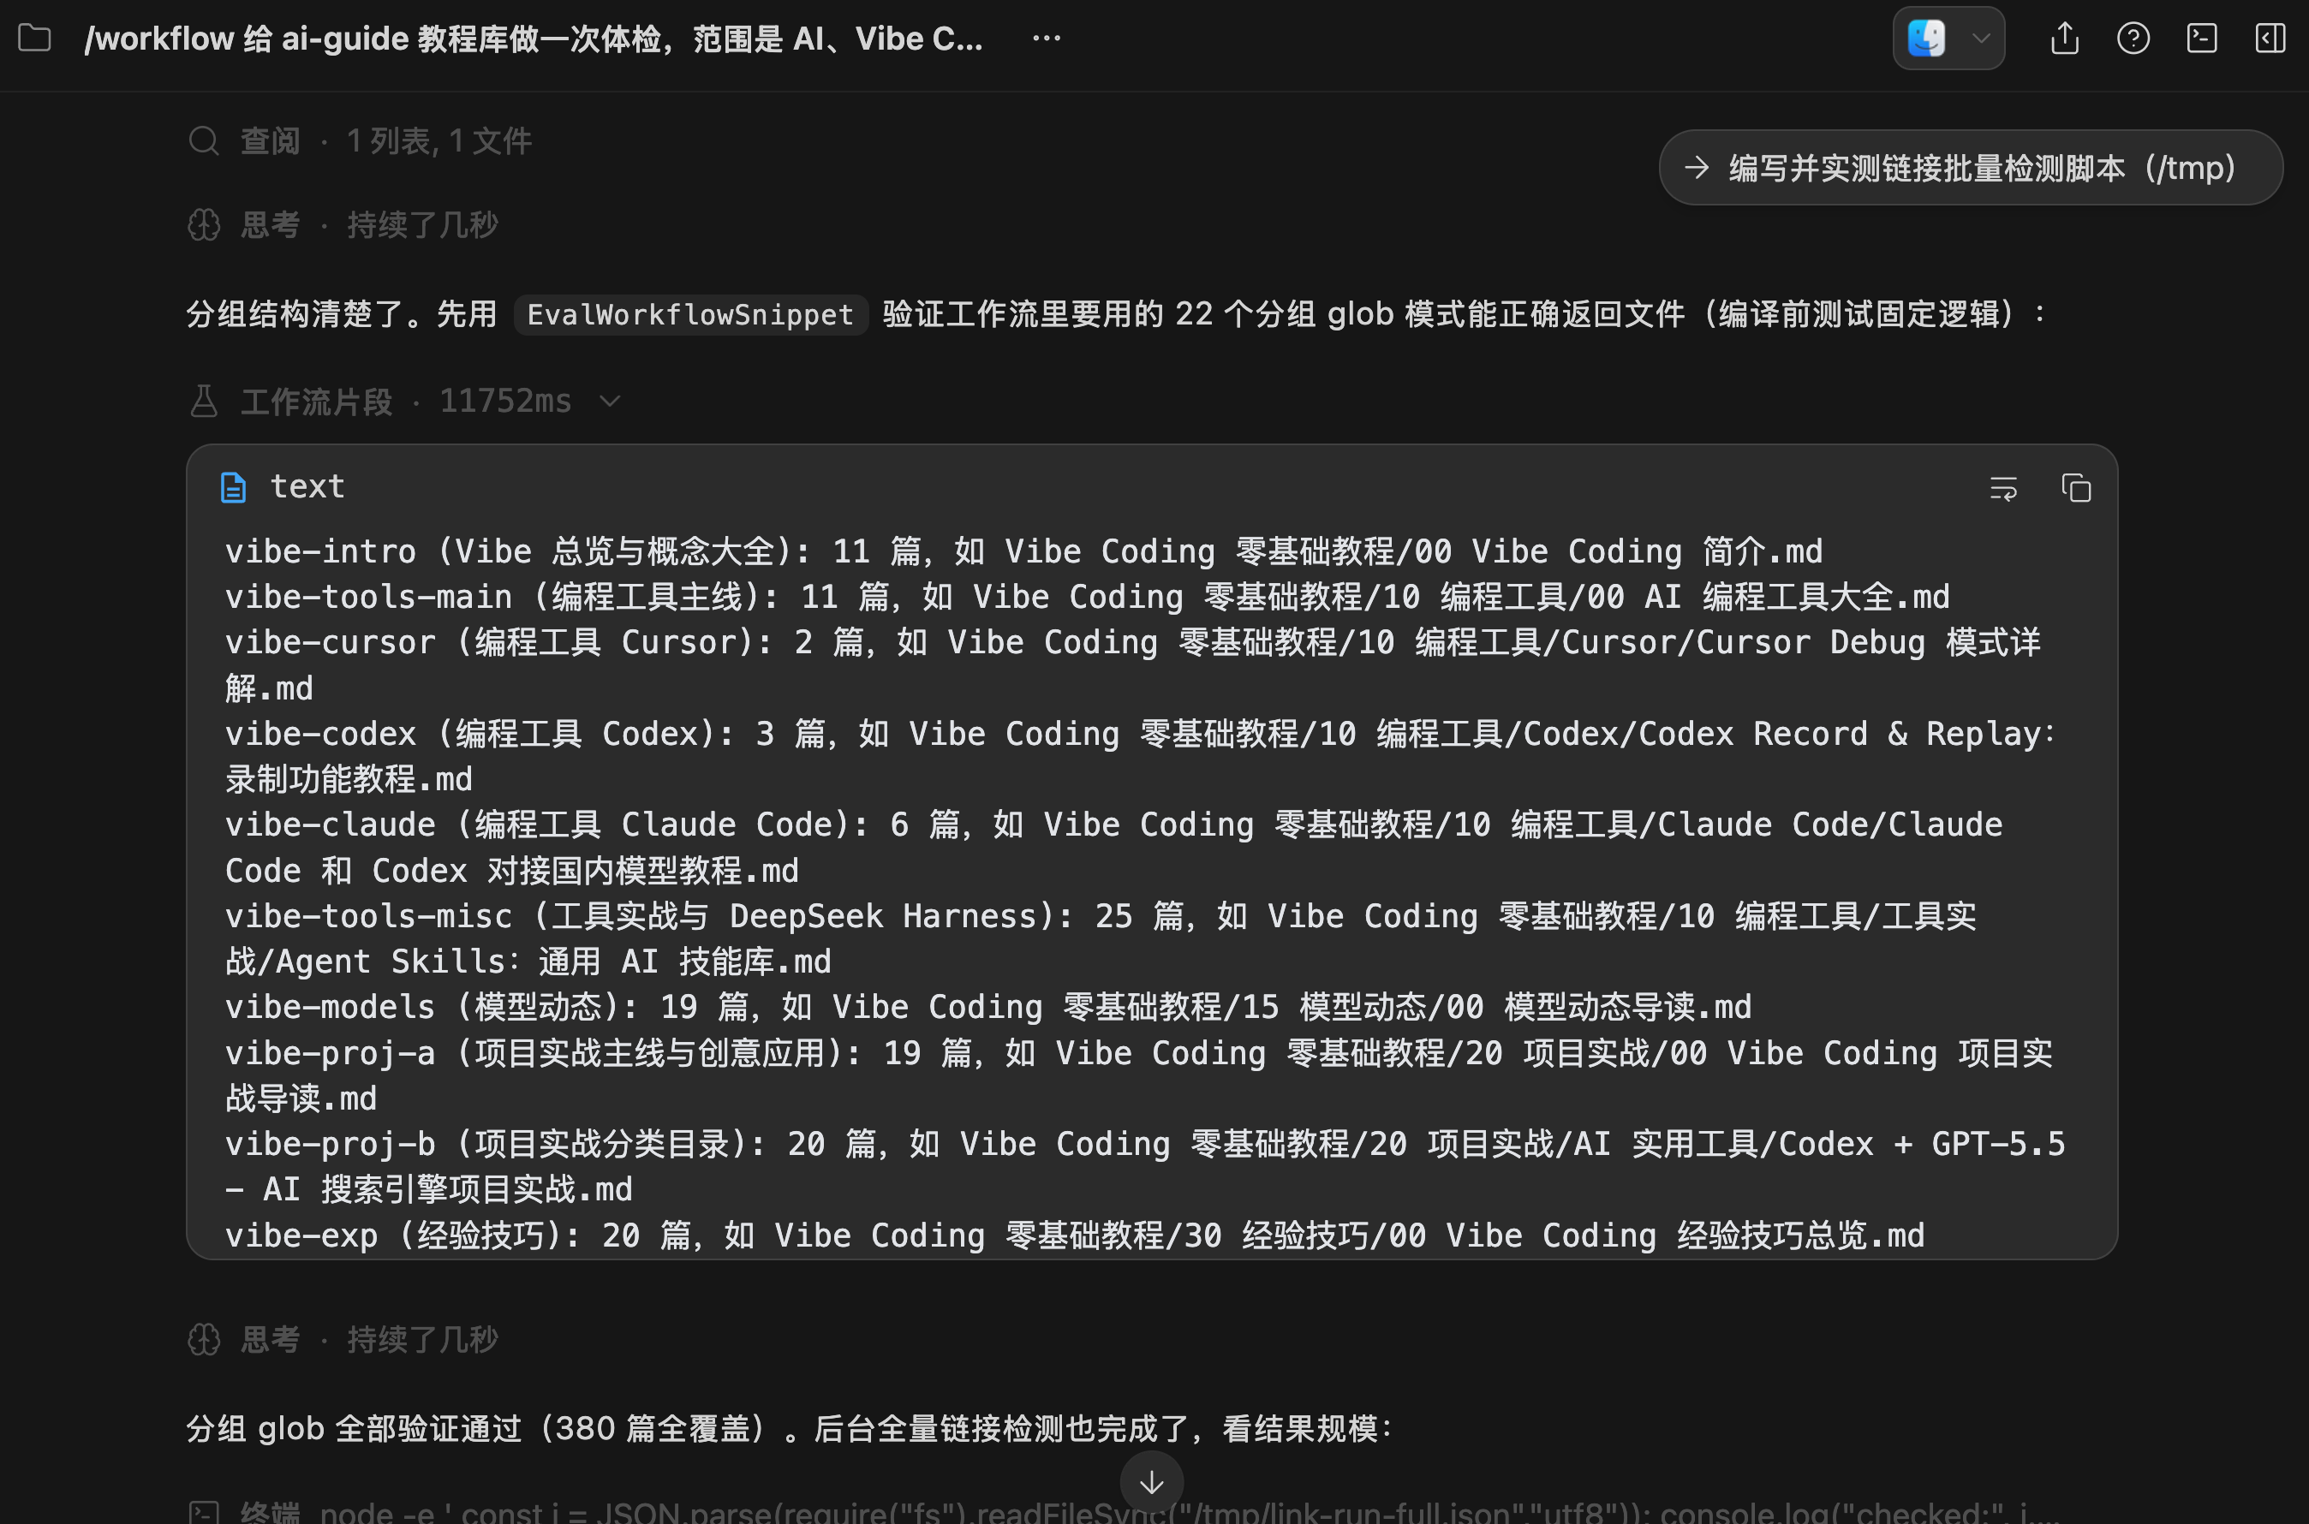The image size is (2309, 1524).
Task: Click the terminal icon beside 终端 row
Action: pyautogui.click(x=203, y=1512)
